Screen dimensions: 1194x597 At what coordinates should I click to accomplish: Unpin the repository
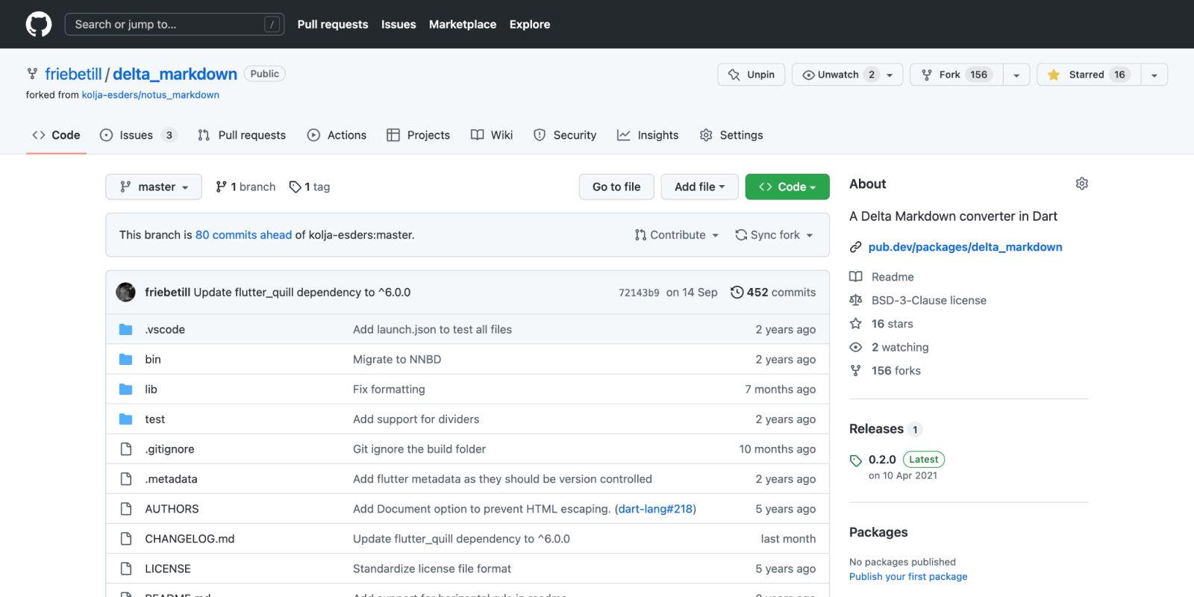tap(751, 75)
